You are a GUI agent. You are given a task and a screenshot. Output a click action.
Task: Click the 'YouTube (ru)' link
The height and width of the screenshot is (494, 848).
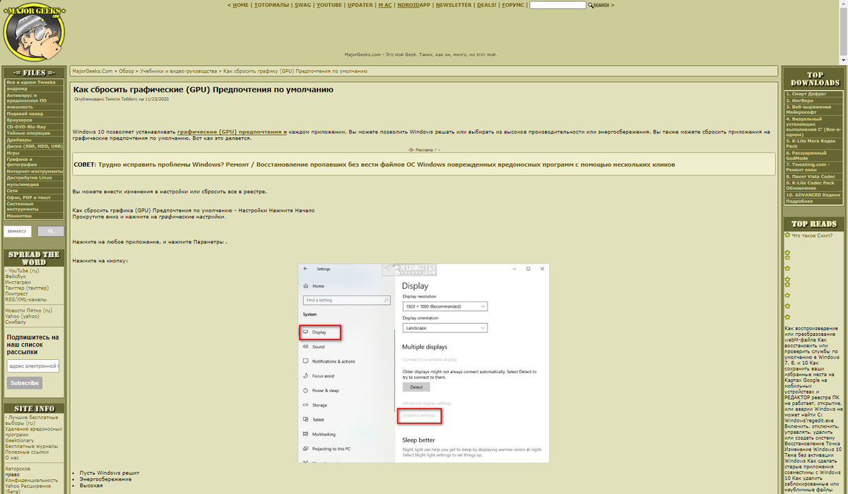point(23,270)
